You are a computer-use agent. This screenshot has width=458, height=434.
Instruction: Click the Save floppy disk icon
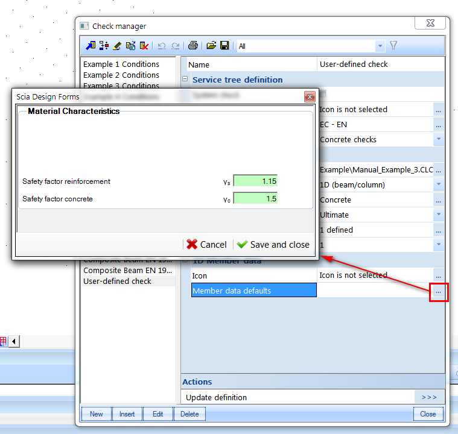pyautogui.click(x=224, y=46)
